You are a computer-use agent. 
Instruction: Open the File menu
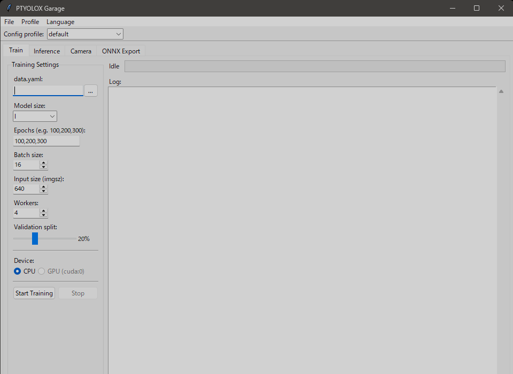(x=9, y=22)
